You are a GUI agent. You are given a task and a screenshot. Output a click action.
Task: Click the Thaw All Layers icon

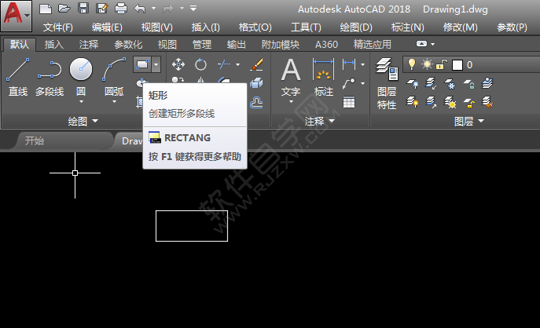coord(450,102)
